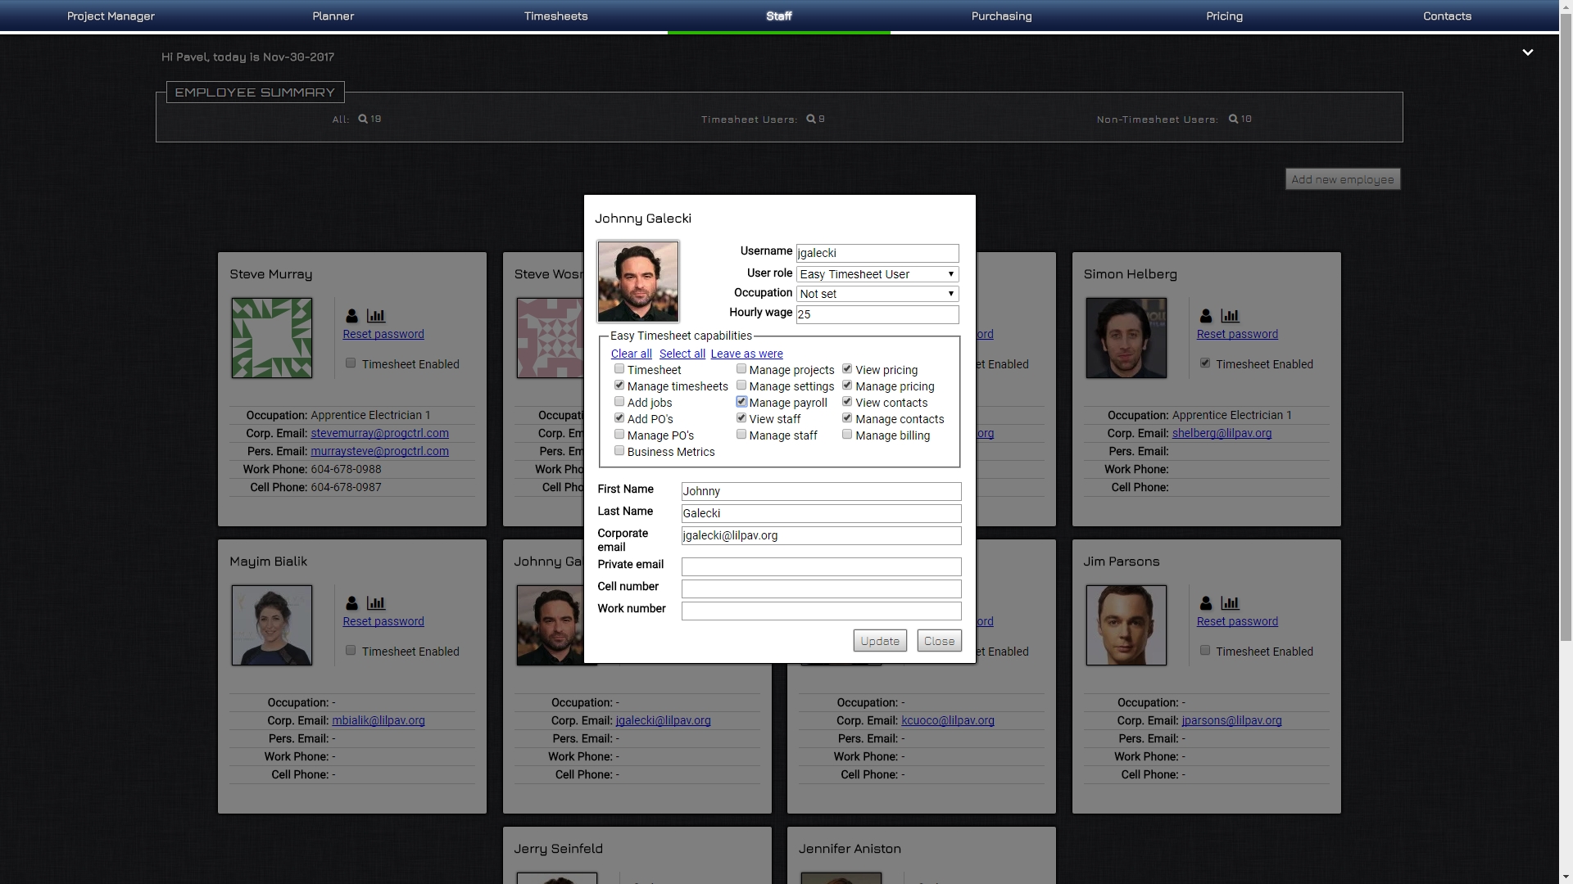1573x884 pixels.
Task: Enable Manage PO's capability
Action: click(x=619, y=435)
